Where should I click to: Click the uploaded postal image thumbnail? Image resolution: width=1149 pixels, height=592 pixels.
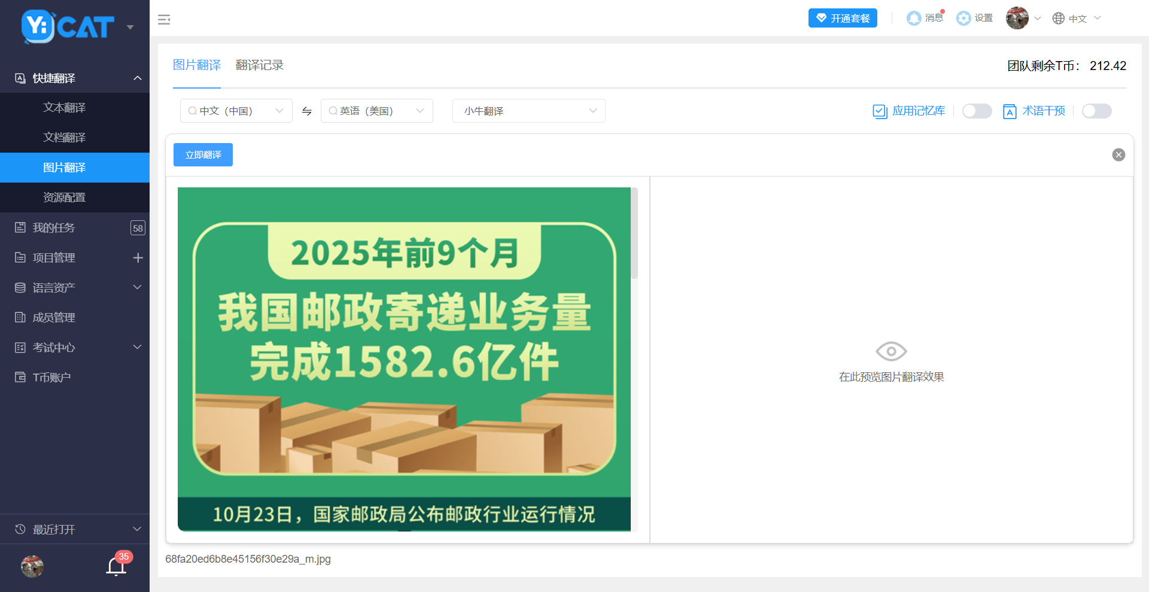pyautogui.click(x=404, y=359)
